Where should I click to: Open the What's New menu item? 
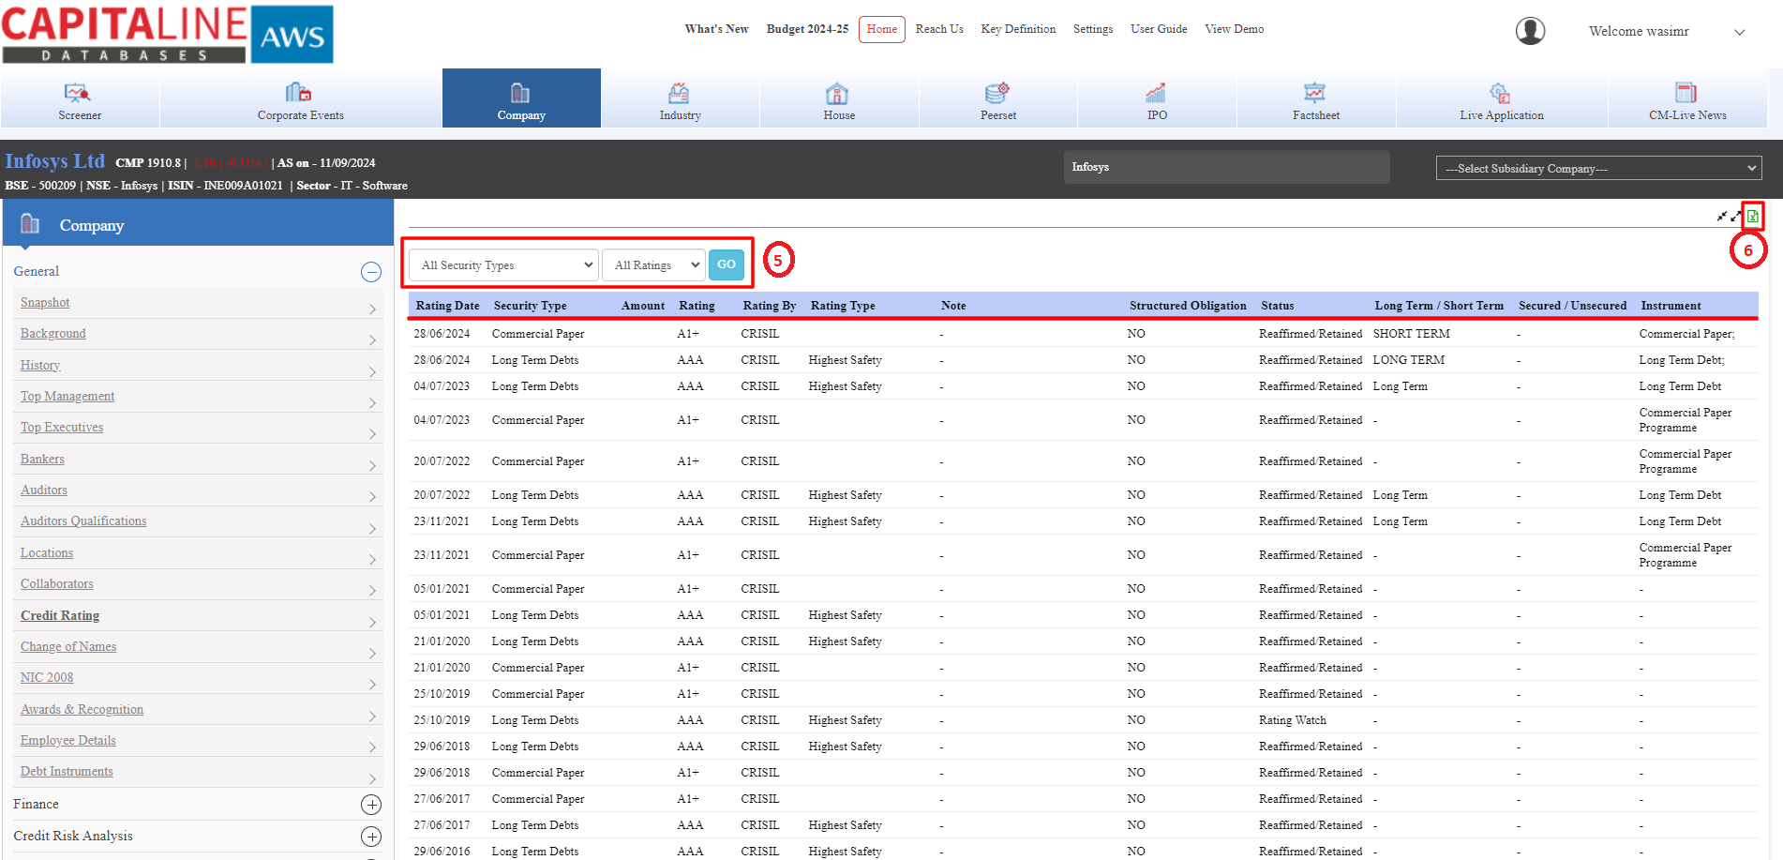[716, 29]
